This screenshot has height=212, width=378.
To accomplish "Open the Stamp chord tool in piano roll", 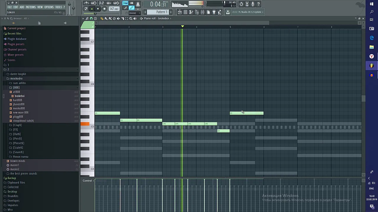I will [95, 18].
